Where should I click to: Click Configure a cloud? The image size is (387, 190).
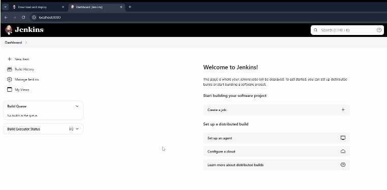277,151
